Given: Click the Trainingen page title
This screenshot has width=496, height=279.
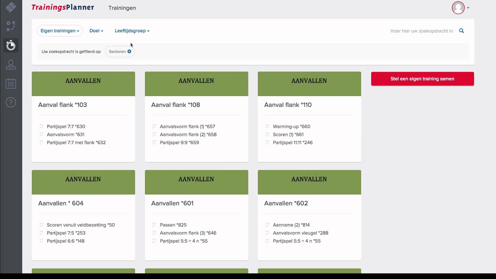Looking at the screenshot, I should click(x=122, y=8).
